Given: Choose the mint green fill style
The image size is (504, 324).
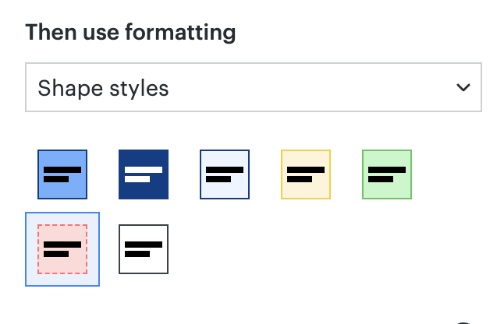Looking at the screenshot, I should 387,174.
